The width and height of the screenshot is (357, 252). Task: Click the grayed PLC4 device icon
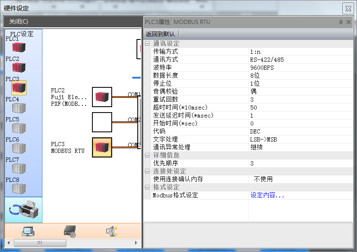(19, 108)
